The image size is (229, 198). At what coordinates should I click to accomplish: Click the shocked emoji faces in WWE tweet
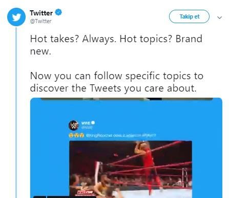[76, 135]
